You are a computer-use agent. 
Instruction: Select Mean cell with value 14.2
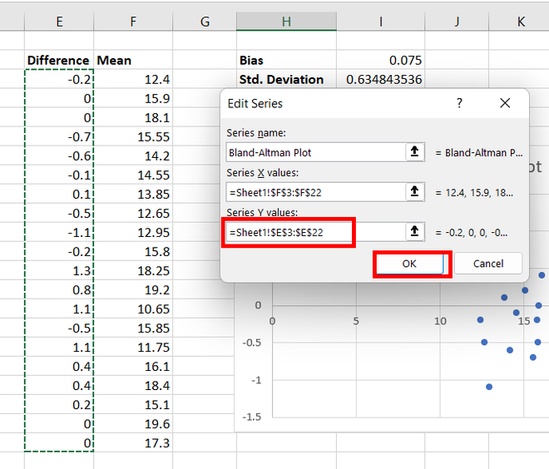coord(133,156)
